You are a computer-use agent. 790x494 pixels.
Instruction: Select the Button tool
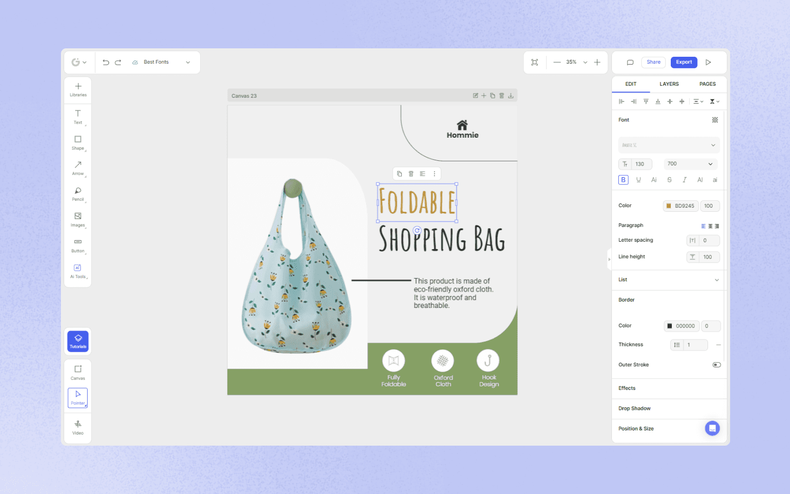(x=78, y=245)
